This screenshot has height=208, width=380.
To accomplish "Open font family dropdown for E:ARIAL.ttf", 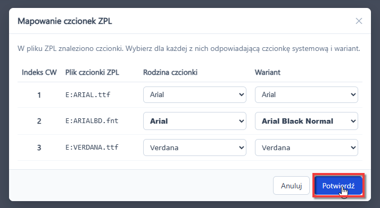I will pos(195,94).
